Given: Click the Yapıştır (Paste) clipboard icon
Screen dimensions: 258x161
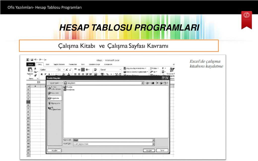Looking at the screenshot, I should [x=30, y=70].
